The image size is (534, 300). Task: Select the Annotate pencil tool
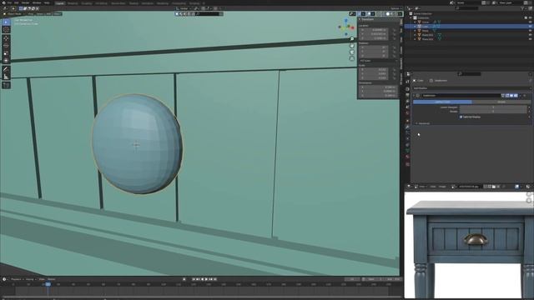point(6,69)
